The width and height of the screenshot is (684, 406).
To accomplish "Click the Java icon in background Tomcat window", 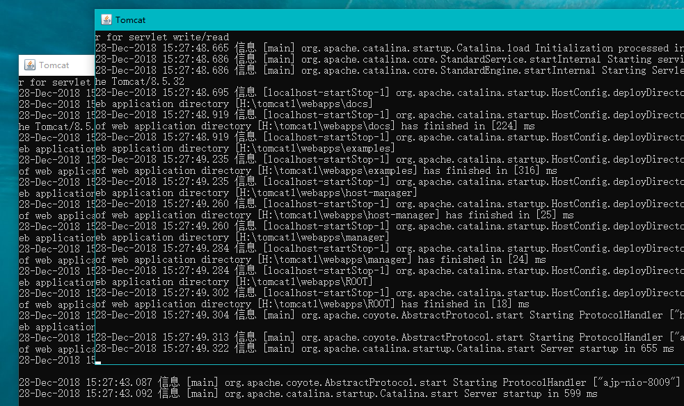I will pyautogui.click(x=30, y=65).
